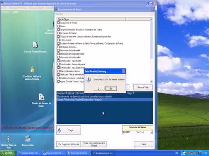Screen dimensions: 209x156
Task: Click the Salida button
Action: 144,144
